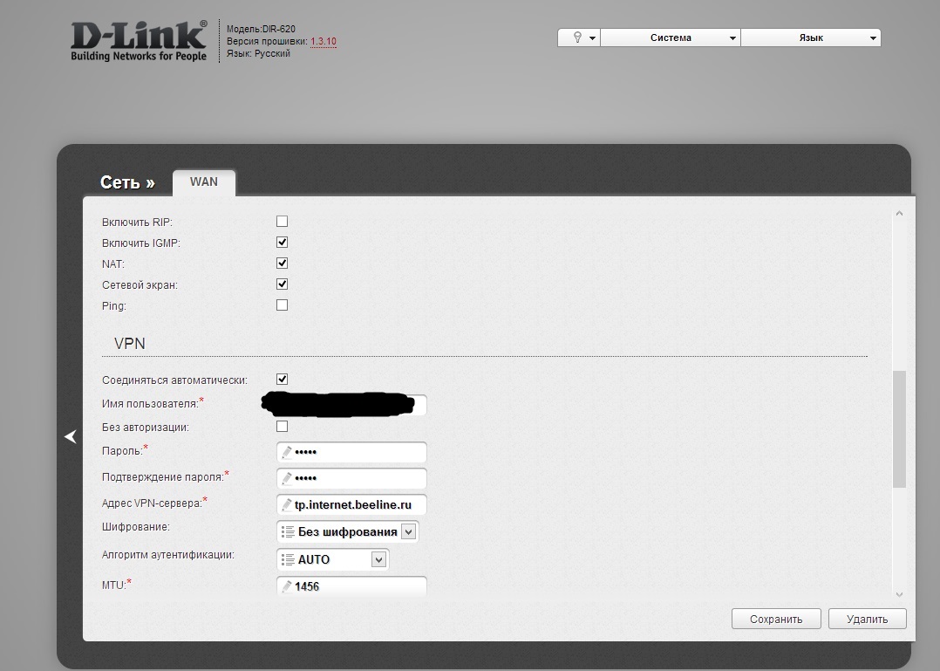Click the Сетевой экран label
This screenshot has width=940, height=671.
pyautogui.click(x=140, y=284)
